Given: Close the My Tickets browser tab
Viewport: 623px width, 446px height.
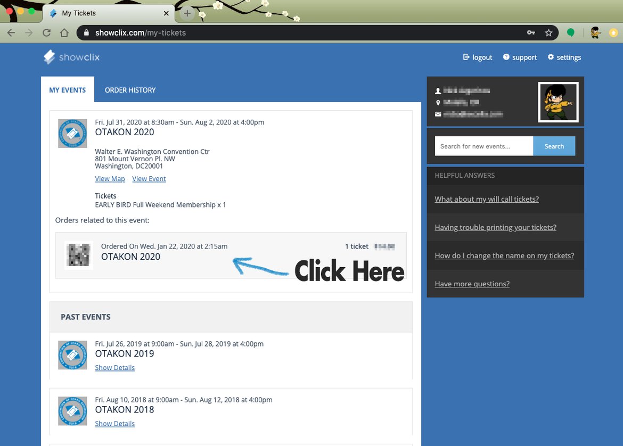Looking at the screenshot, I should (166, 13).
